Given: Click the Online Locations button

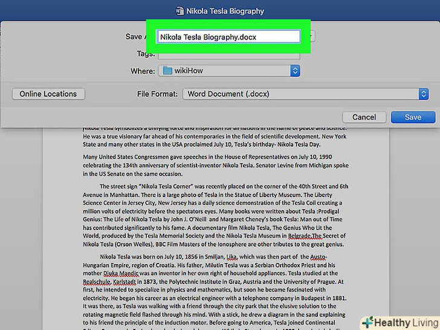Looking at the screenshot, I should tap(48, 94).
